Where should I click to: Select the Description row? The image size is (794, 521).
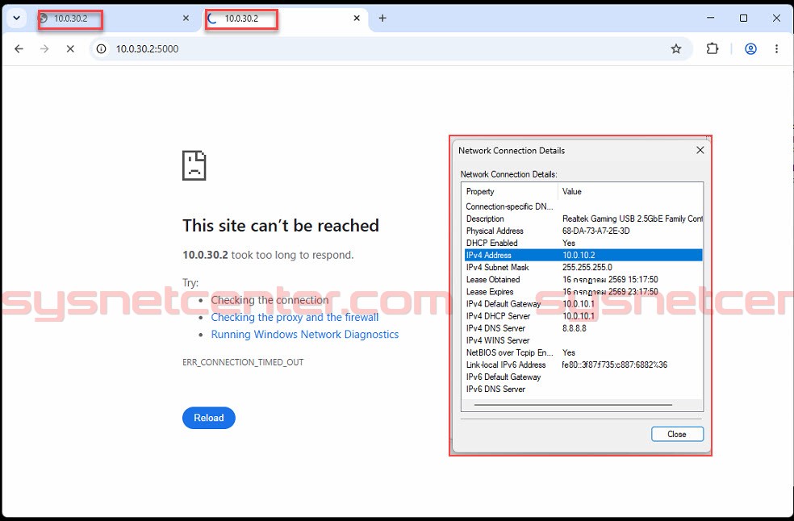(x=583, y=219)
